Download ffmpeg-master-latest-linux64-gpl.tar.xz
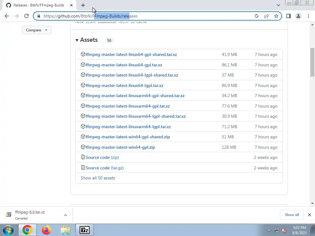The height and width of the screenshot is (236, 315). 124,65
